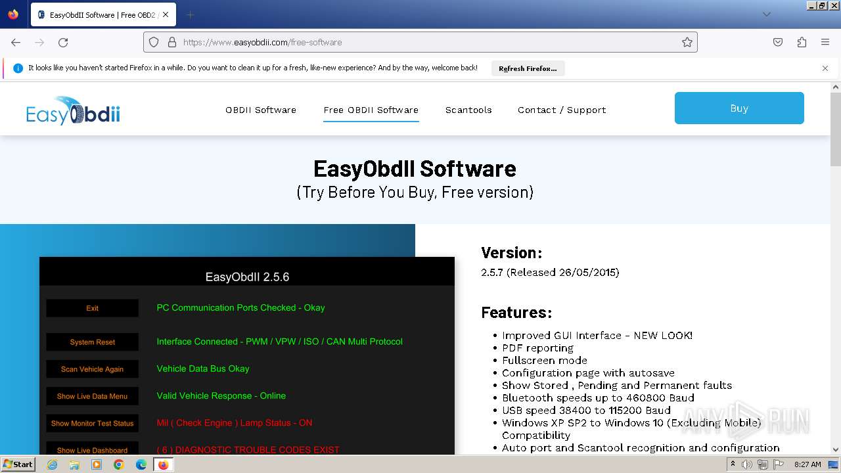Click 'PDF reporting' feature text
Viewport: 841px width, 473px height.
(x=537, y=348)
